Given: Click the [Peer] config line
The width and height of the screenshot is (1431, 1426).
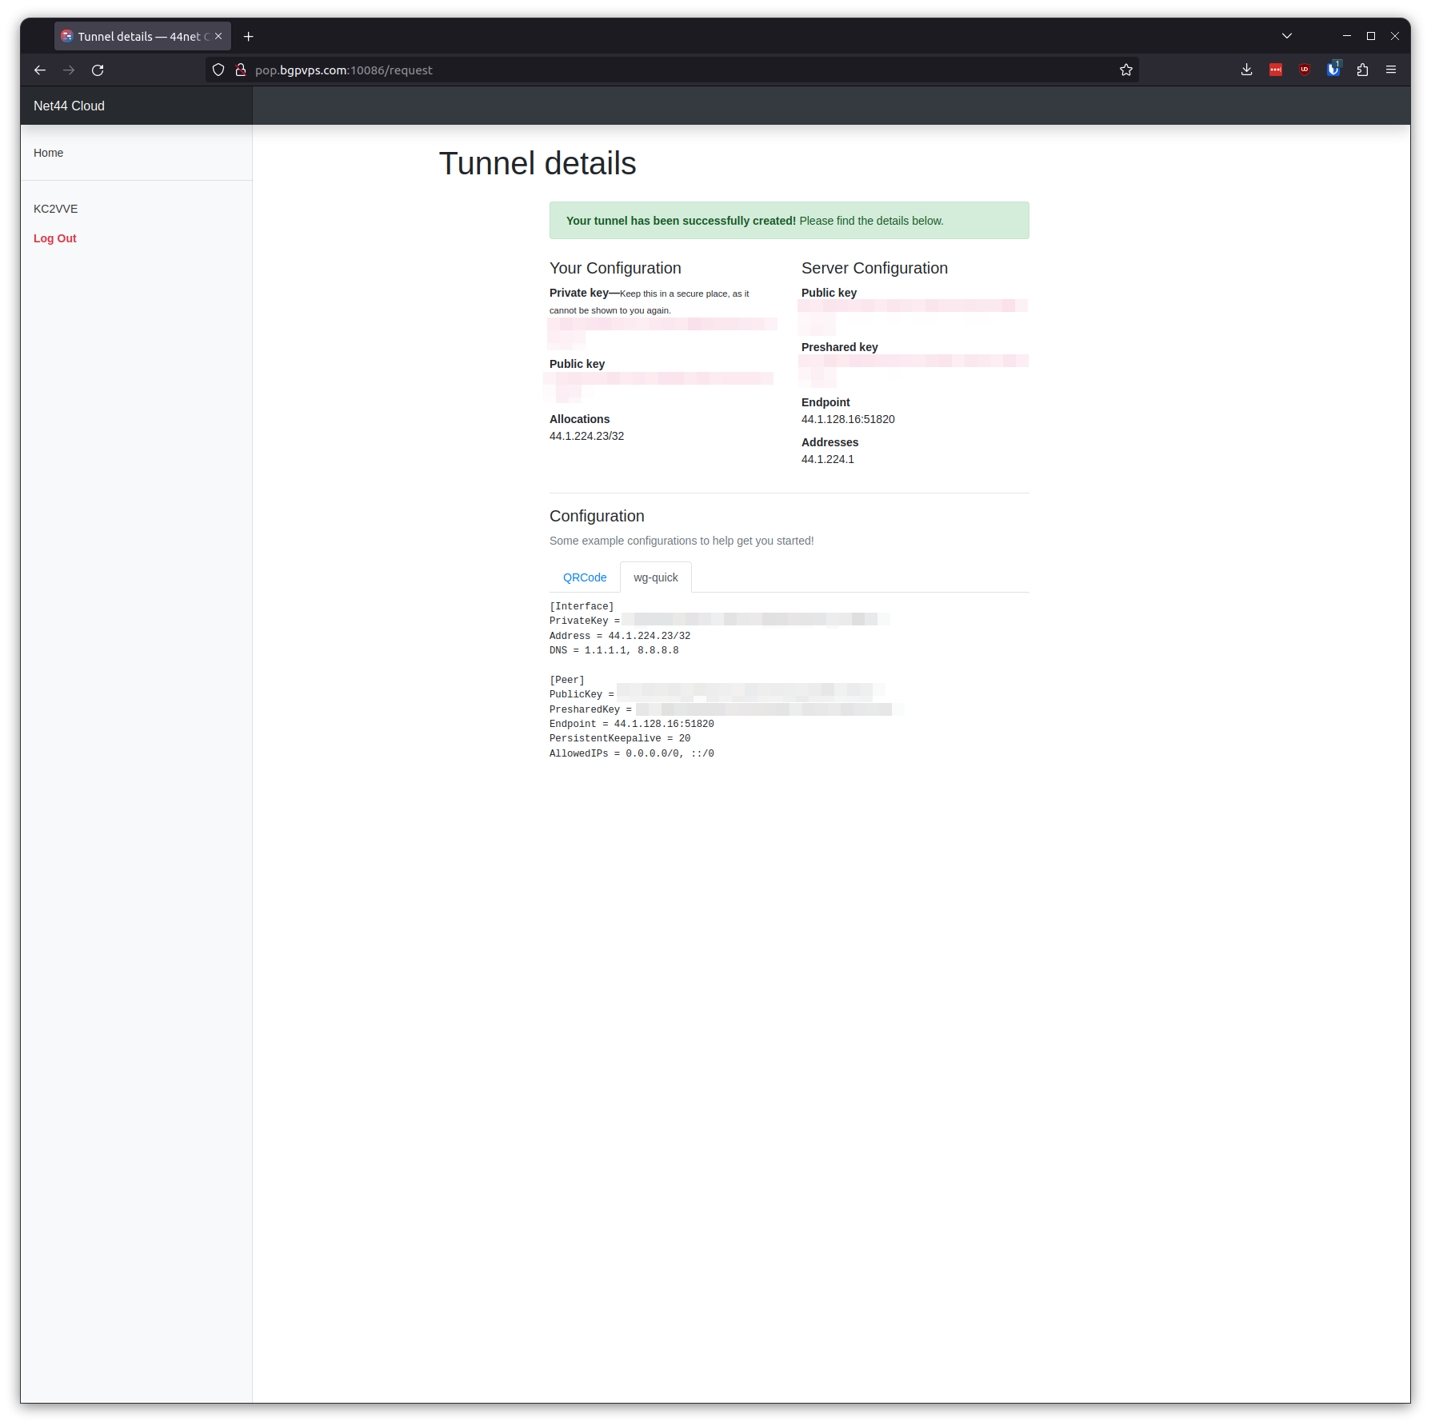Looking at the screenshot, I should [x=567, y=681].
